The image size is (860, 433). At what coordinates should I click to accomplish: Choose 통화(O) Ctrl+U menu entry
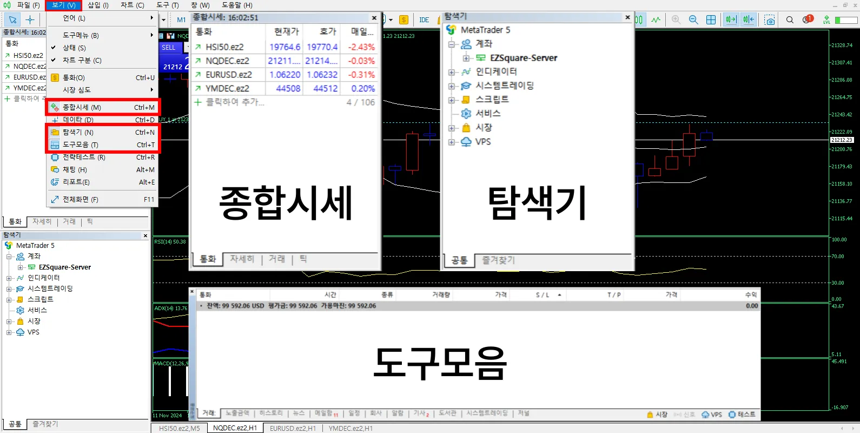103,77
